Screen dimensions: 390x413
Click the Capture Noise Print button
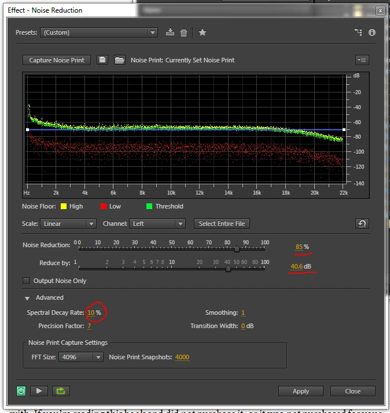57,60
